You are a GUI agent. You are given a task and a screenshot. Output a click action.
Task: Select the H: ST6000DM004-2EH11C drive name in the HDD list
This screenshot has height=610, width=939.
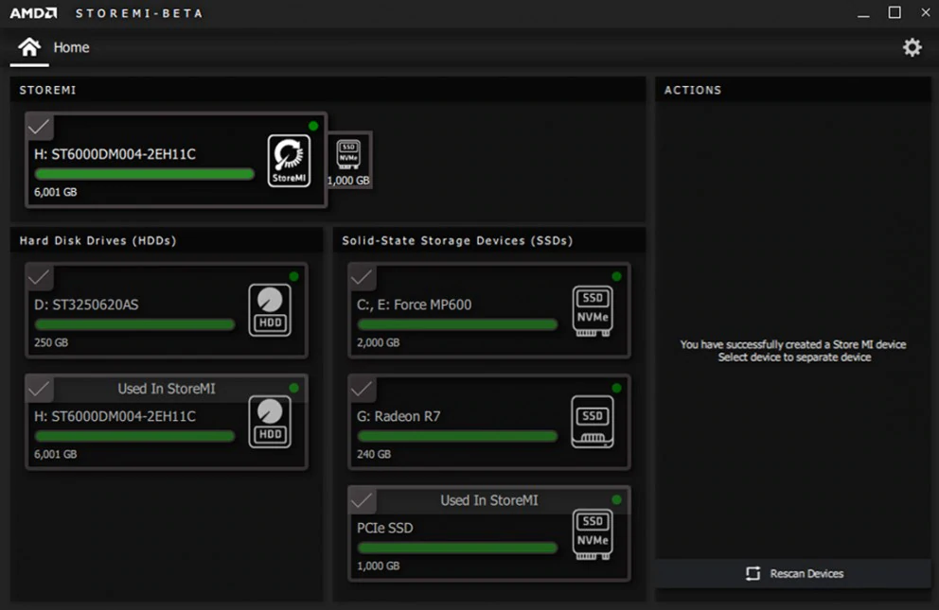pos(115,416)
